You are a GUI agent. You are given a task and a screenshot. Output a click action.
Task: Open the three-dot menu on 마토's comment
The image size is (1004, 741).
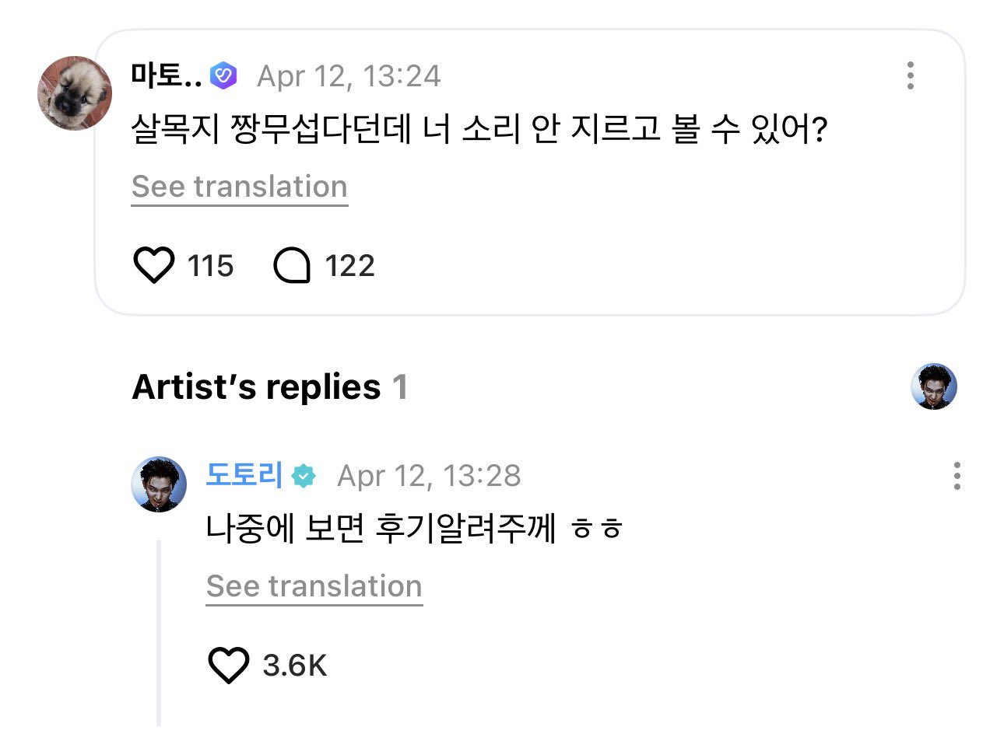click(x=909, y=75)
